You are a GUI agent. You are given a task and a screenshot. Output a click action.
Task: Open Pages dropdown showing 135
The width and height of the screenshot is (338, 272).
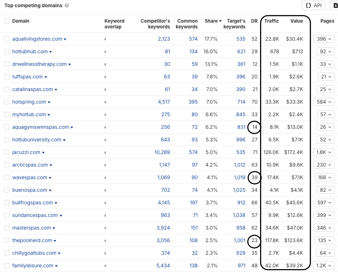(324, 240)
